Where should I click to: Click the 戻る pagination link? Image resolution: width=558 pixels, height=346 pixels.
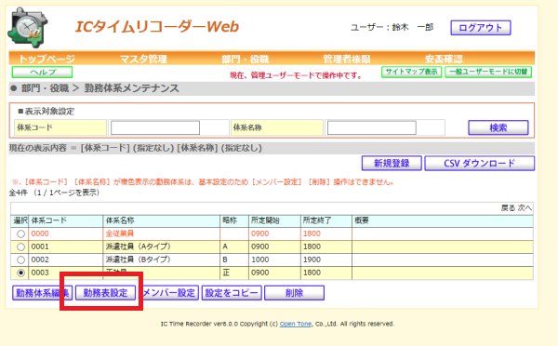pyautogui.click(x=508, y=208)
